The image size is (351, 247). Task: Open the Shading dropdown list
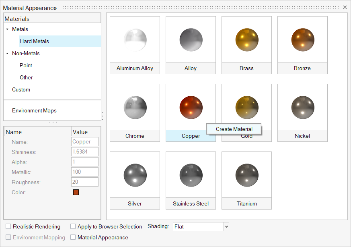coord(226,227)
